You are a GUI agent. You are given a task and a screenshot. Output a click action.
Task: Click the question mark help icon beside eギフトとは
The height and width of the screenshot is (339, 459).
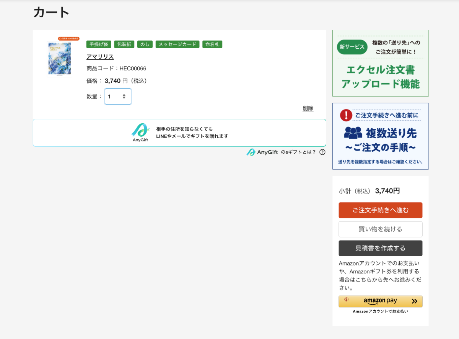(x=322, y=152)
